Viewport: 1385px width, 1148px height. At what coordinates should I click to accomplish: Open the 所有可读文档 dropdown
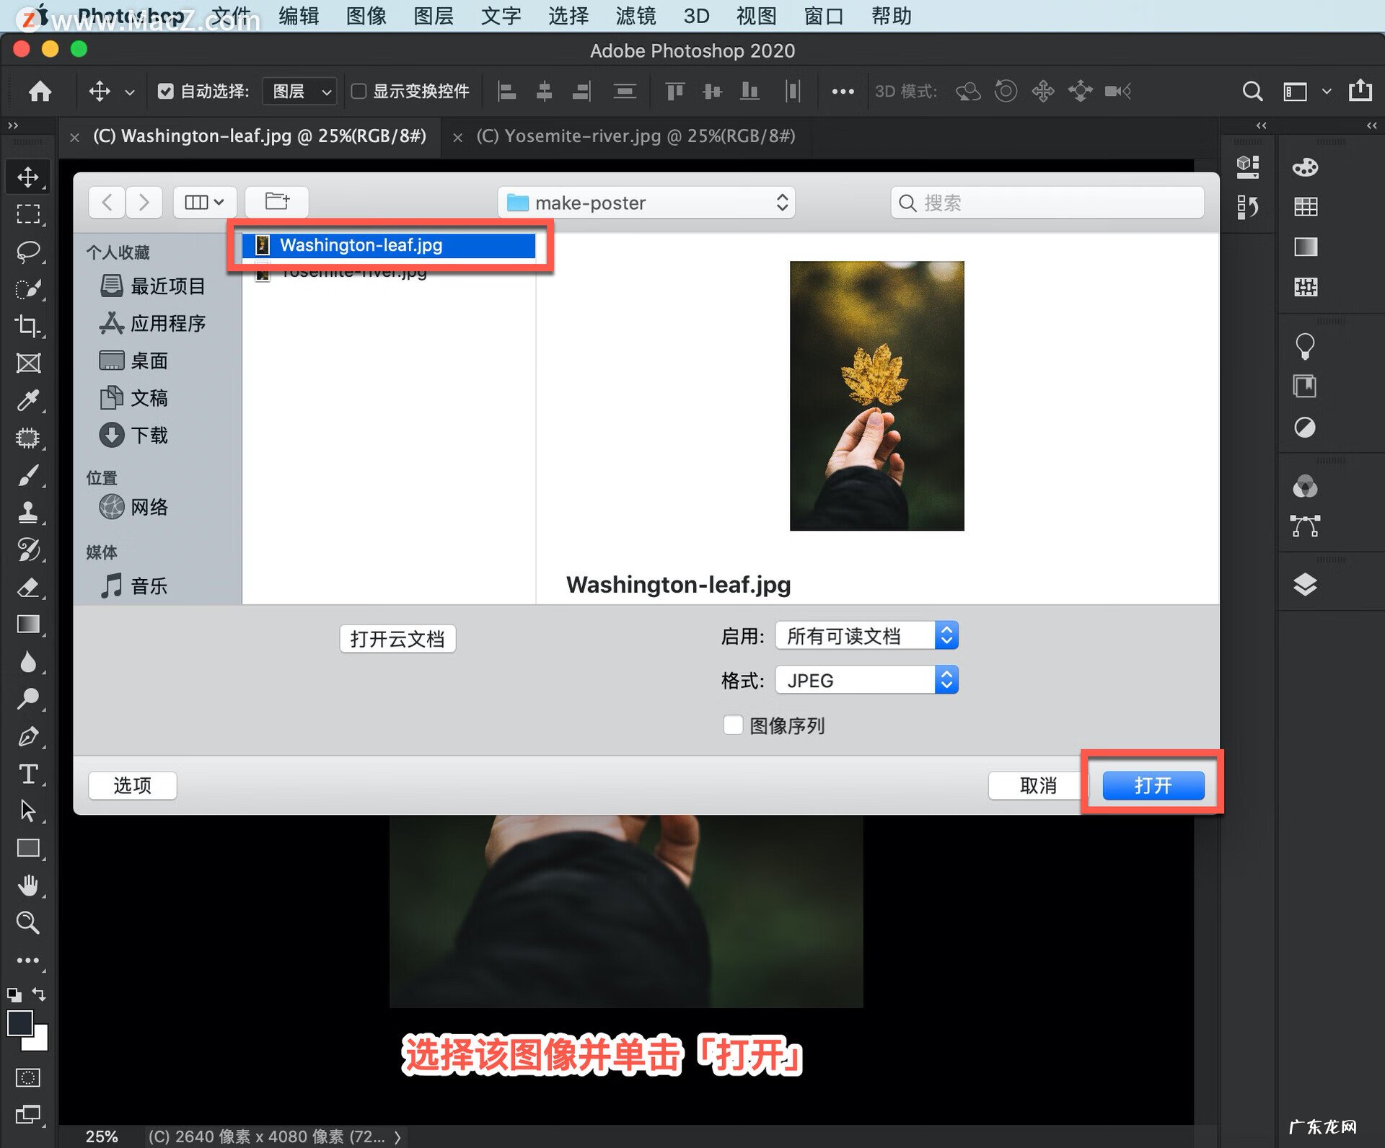point(866,635)
